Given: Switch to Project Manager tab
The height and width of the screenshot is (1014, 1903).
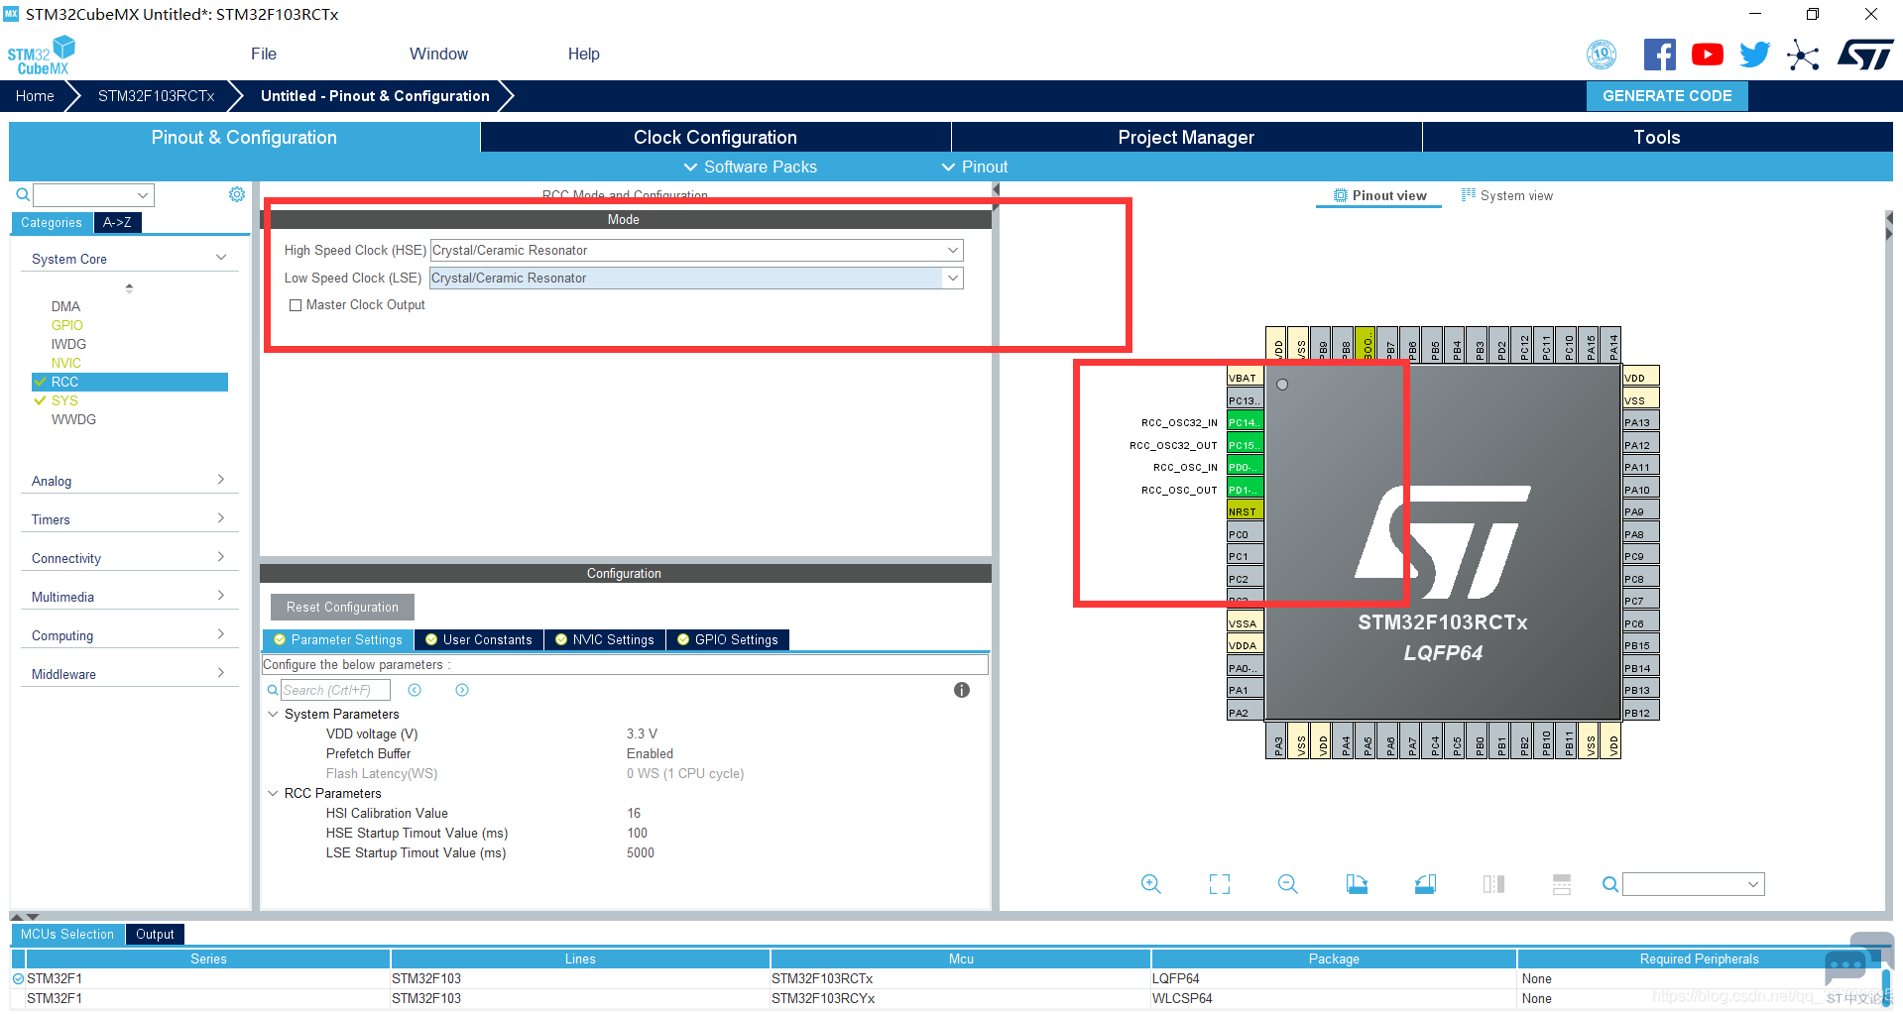Looking at the screenshot, I should (1186, 137).
